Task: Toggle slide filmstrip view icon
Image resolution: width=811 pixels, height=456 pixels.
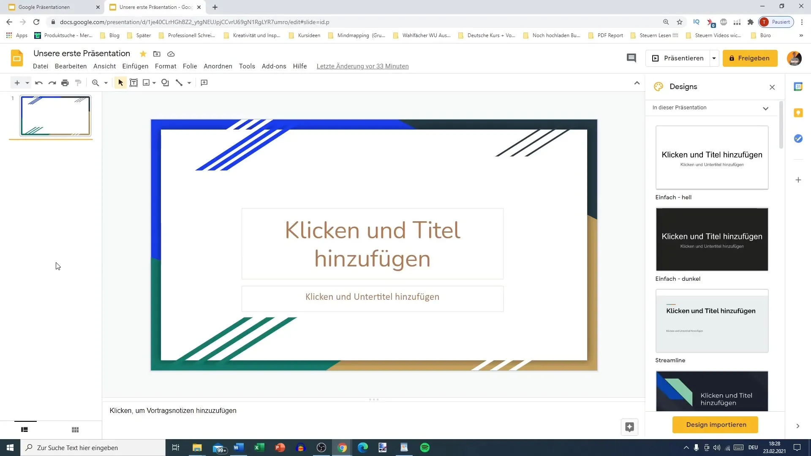Action: [x=24, y=429]
